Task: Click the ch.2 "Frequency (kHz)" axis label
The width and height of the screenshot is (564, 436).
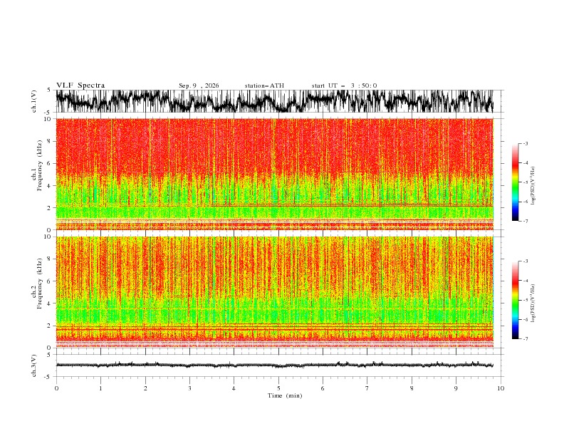Action: 40,284
